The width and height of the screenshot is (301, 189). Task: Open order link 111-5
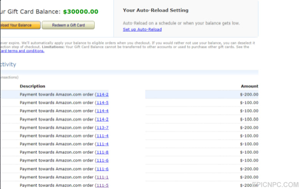tap(103, 186)
